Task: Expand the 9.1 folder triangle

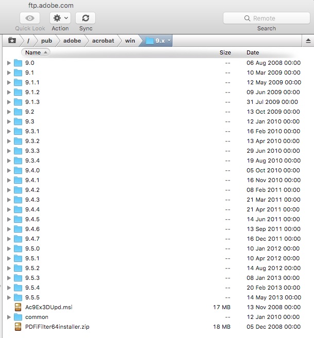Action: coord(9,73)
